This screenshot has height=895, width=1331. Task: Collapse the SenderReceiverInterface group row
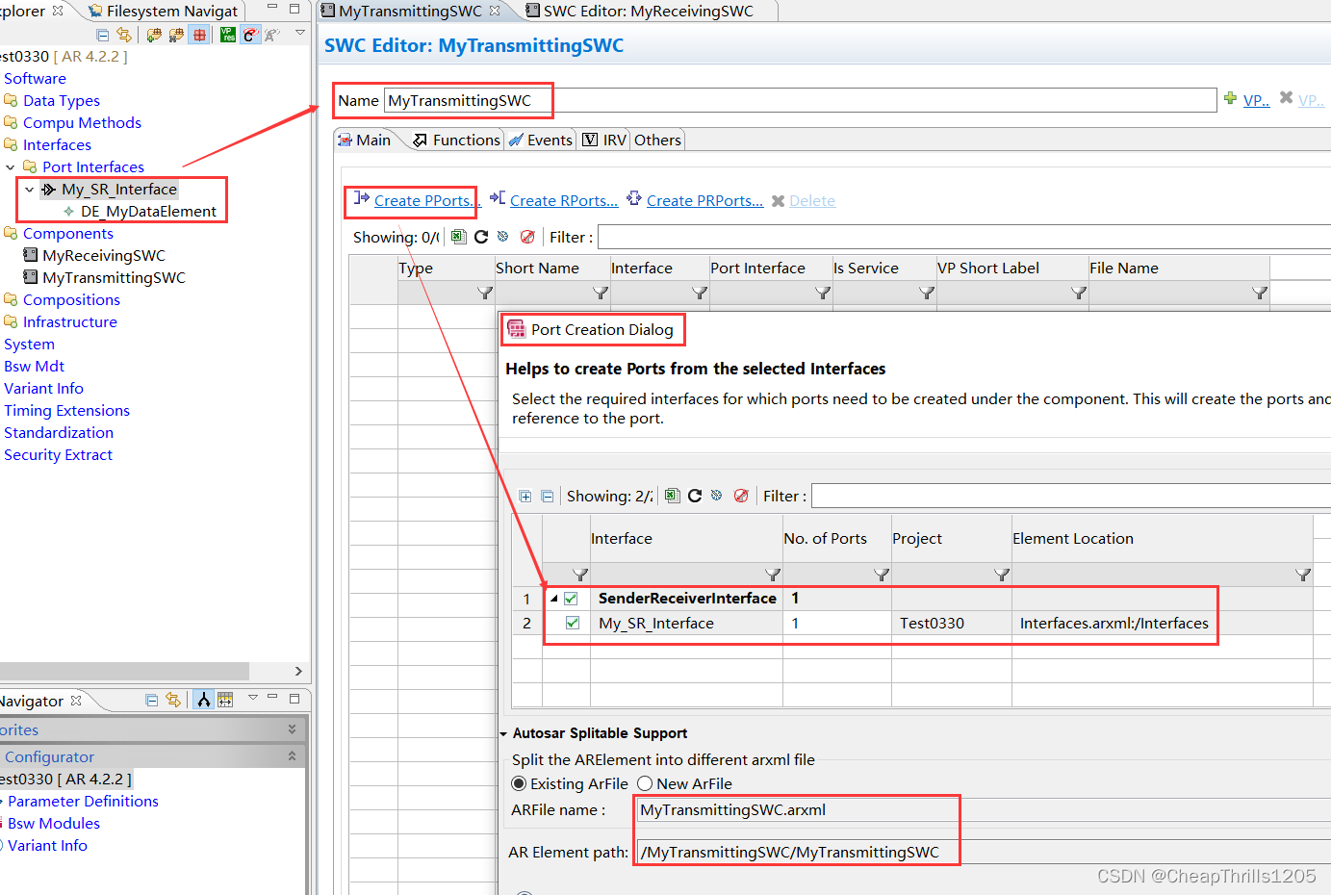(553, 598)
